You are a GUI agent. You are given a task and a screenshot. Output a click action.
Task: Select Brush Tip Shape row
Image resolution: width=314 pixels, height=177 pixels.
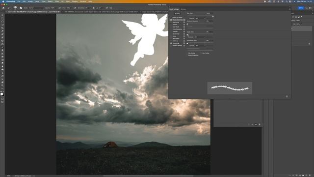[178, 18]
